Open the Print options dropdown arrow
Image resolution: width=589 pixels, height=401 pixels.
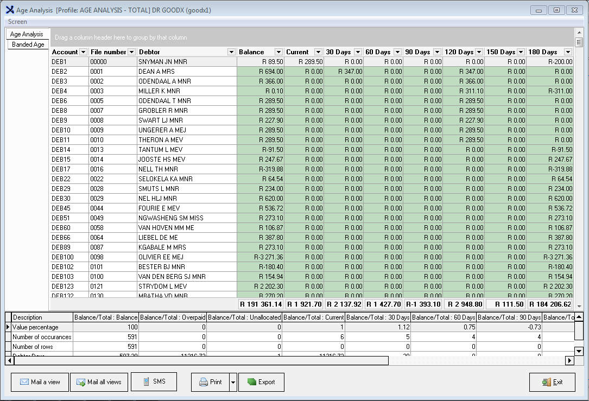pyautogui.click(x=233, y=382)
